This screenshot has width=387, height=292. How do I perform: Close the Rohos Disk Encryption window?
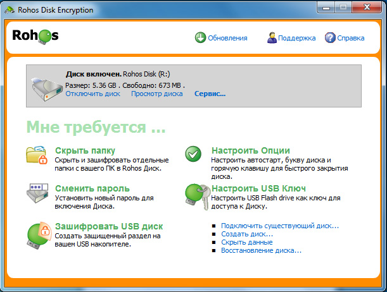tap(367, 8)
